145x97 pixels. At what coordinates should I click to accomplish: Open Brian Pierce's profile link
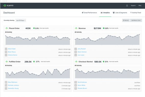12,52
